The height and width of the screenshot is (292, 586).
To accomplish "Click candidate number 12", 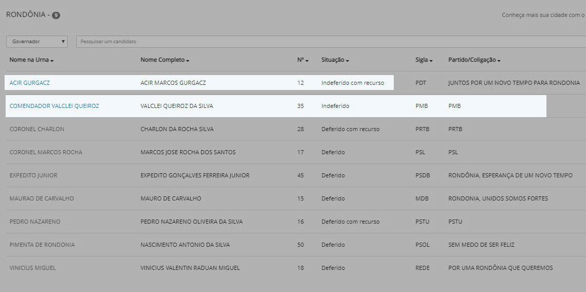I will (x=301, y=83).
